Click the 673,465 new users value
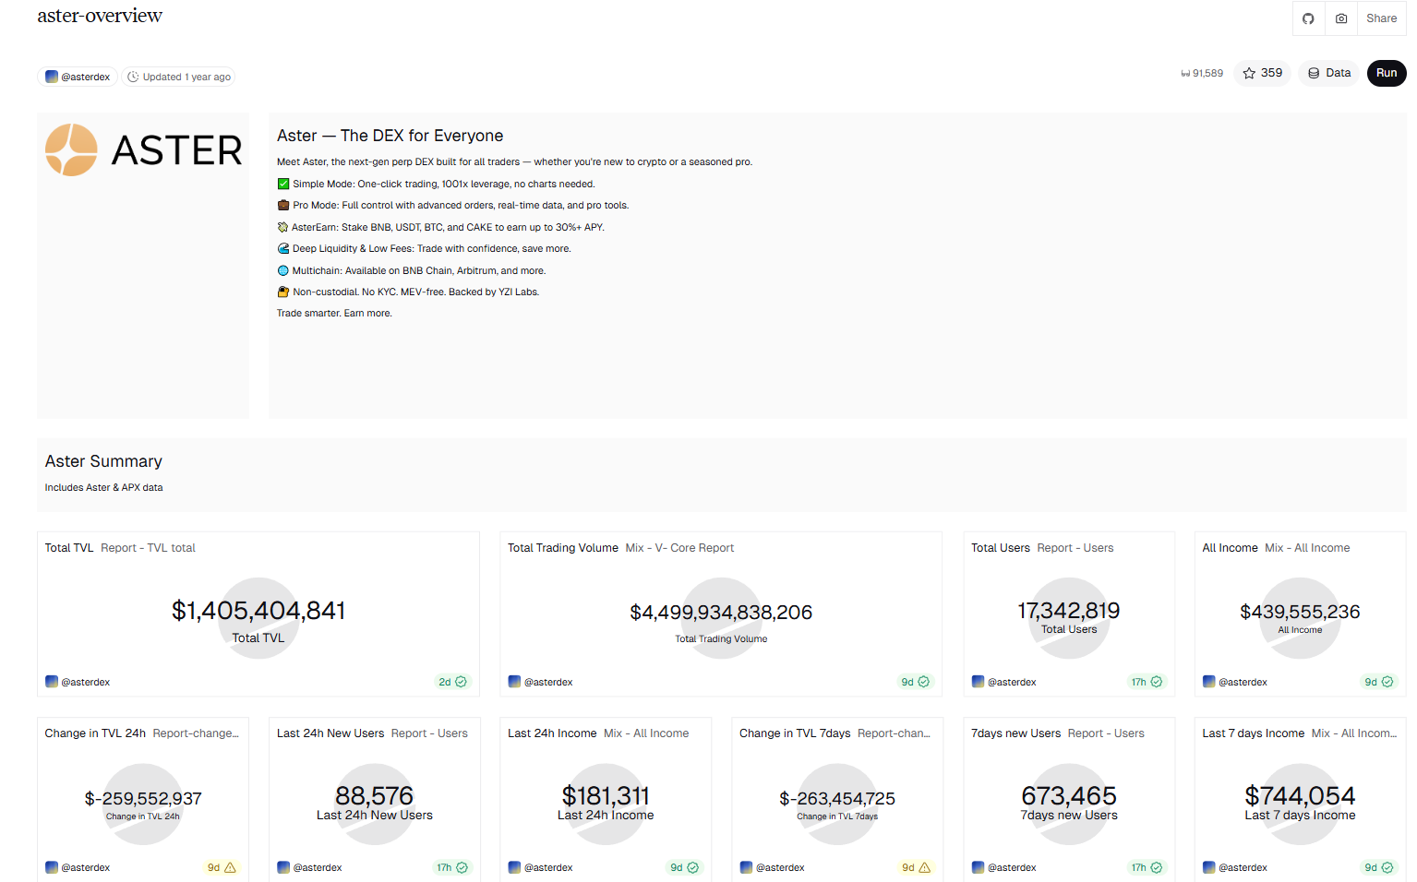1417x882 pixels. (x=1069, y=795)
